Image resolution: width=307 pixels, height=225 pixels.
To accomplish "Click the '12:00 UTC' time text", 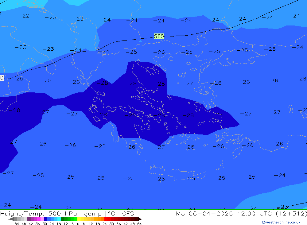I will click(x=255, y=213).
